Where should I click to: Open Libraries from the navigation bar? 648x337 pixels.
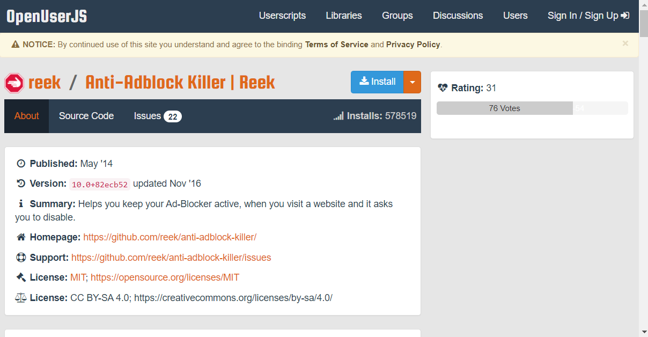point(344,16)
